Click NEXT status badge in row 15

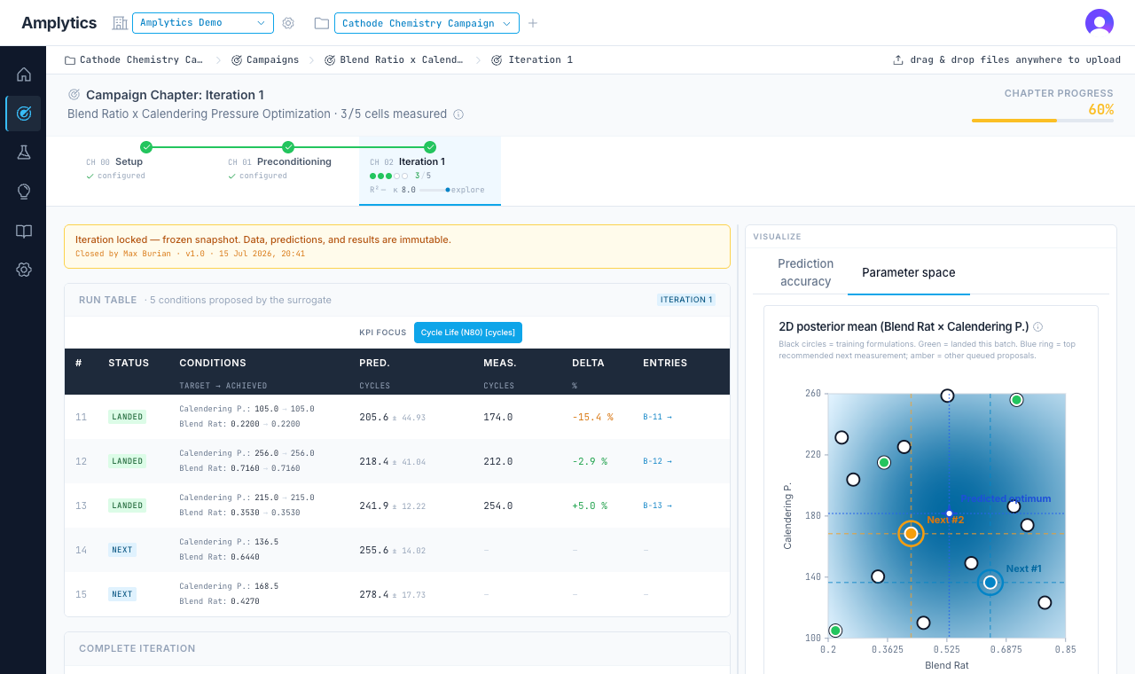122,594
